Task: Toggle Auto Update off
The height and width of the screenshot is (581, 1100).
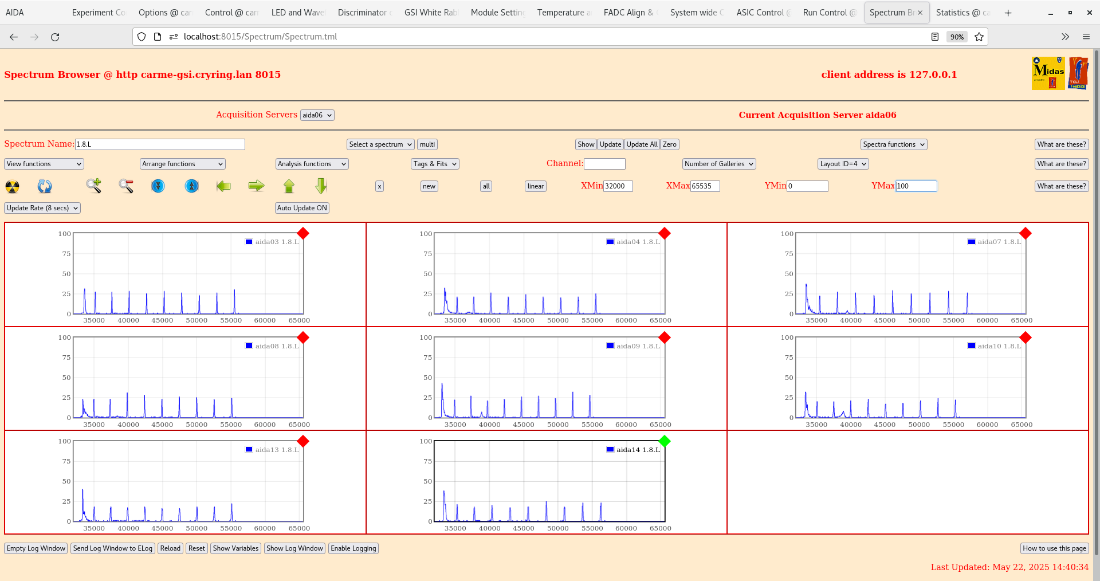Action: (302, 208)
